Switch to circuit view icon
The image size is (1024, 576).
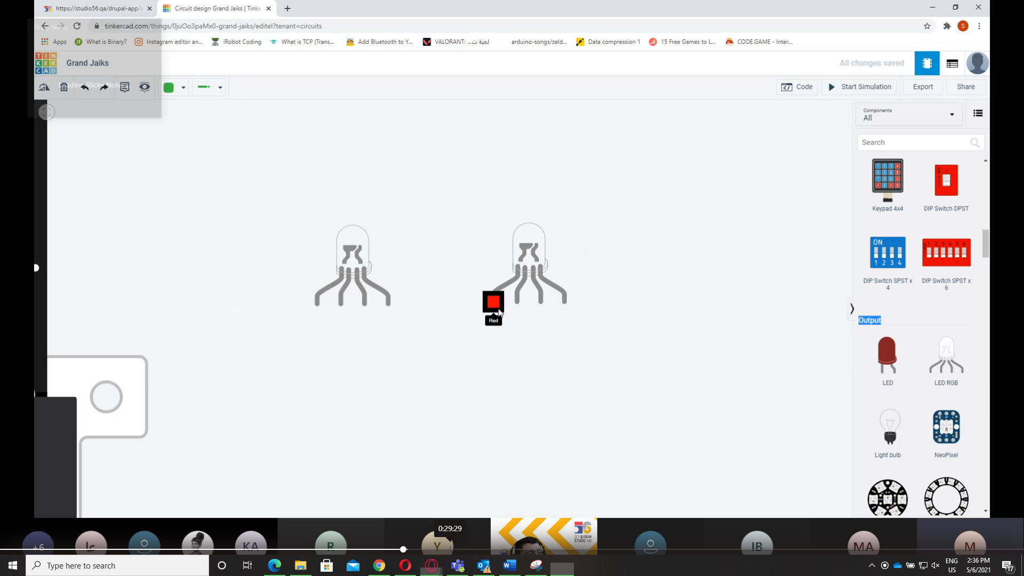[x=927, y=63]
